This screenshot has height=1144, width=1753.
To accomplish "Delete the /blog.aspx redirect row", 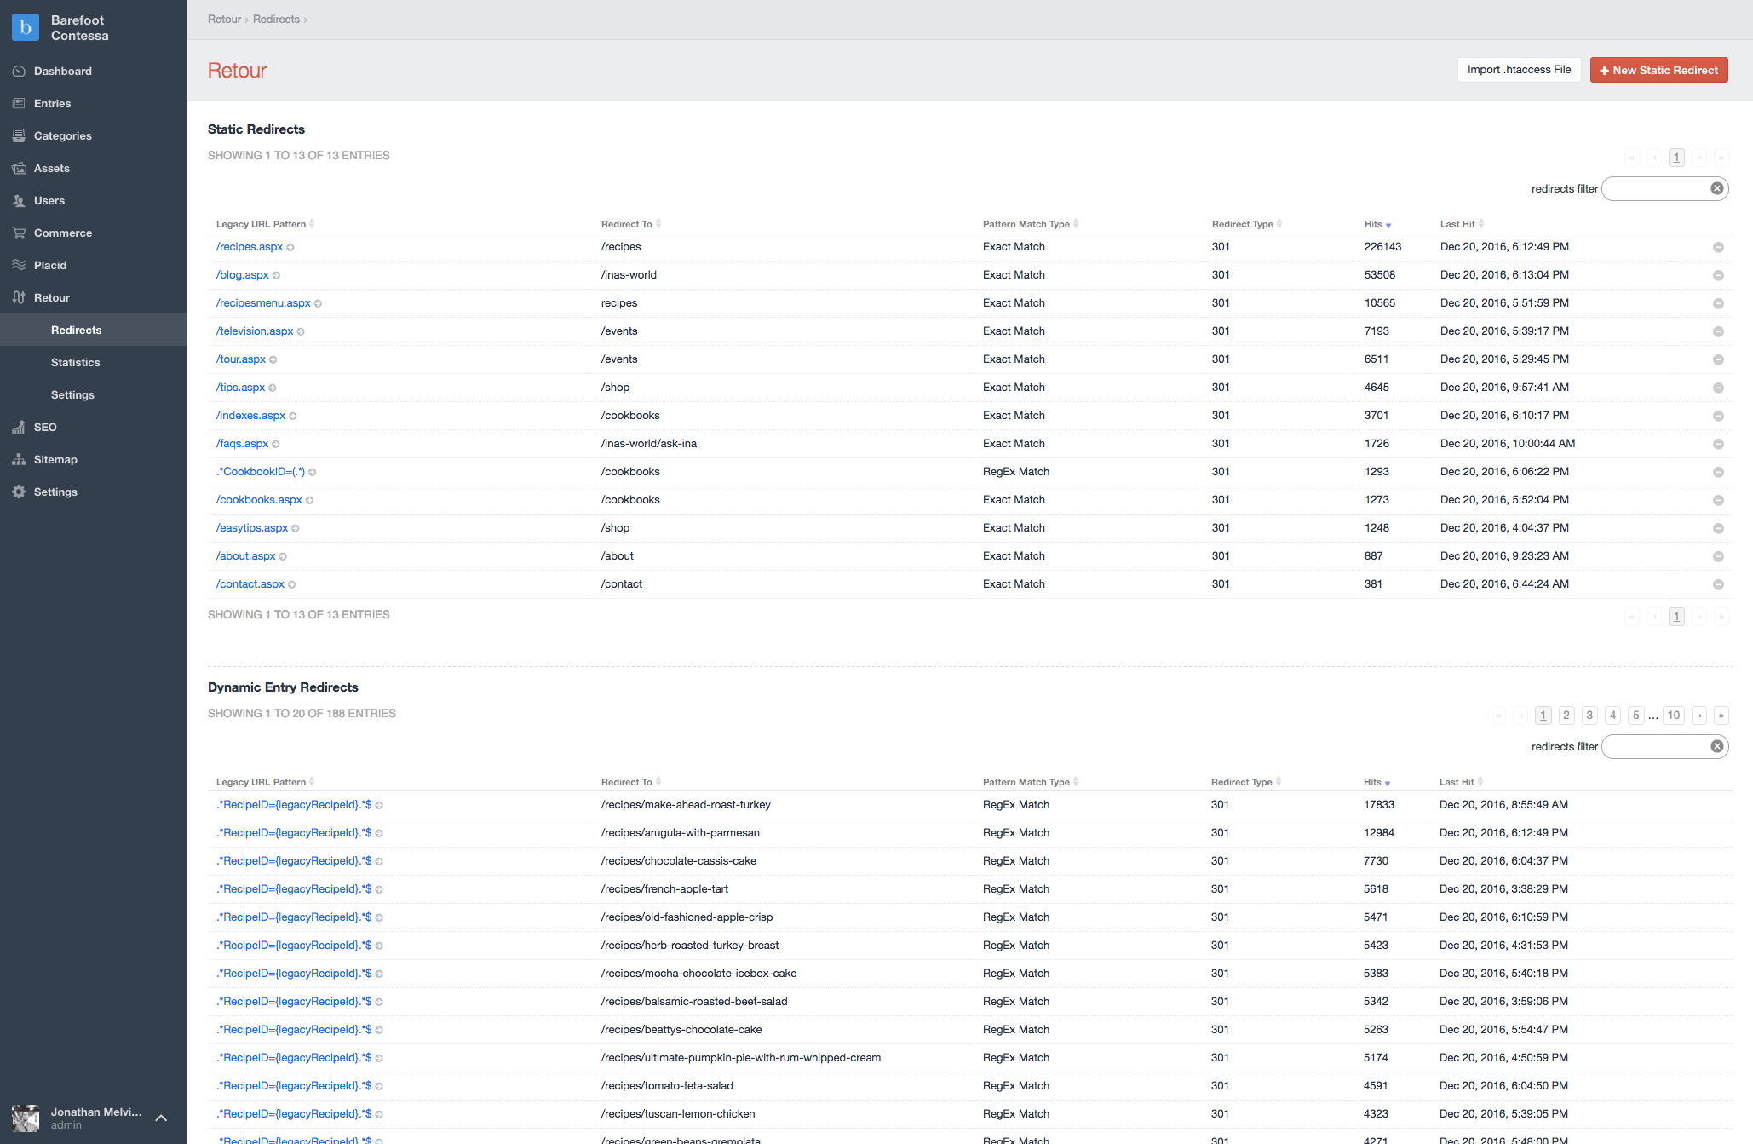I will point(1718,275).
